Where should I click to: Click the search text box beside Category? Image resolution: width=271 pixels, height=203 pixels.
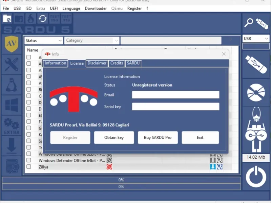[x=171, y=41]
